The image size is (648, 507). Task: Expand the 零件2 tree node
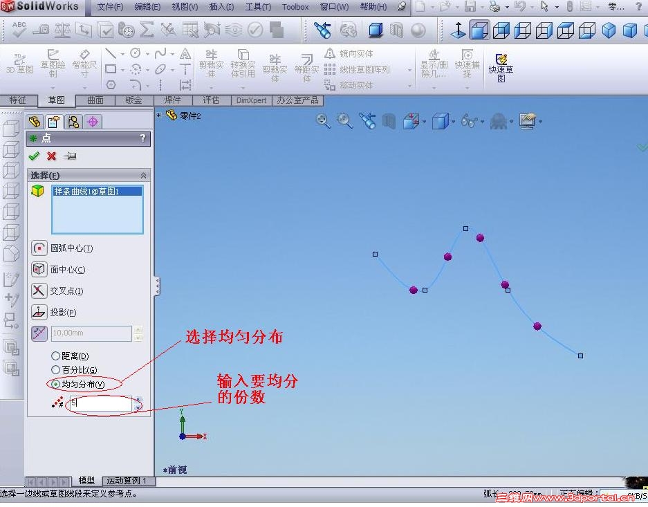[158, 116]
